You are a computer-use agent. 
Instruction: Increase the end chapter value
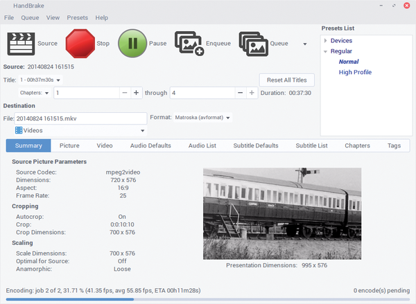click(252, 93)
